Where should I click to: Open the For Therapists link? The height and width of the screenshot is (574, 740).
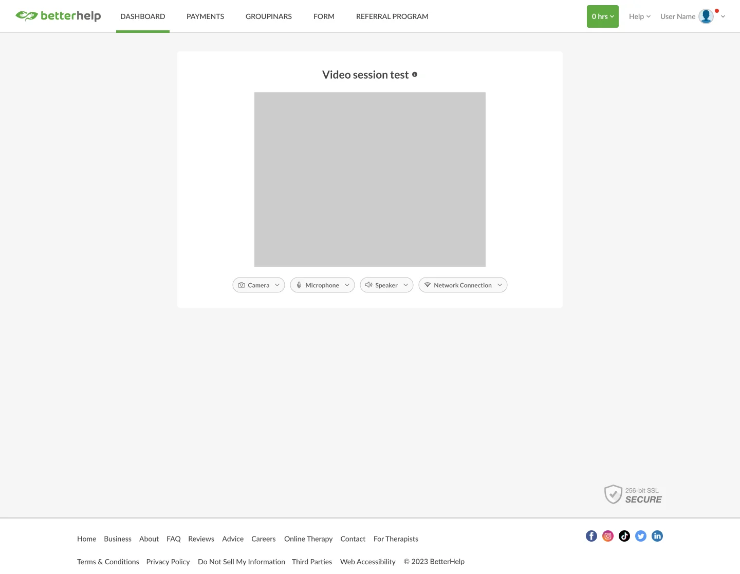click(x=396, y=539)
